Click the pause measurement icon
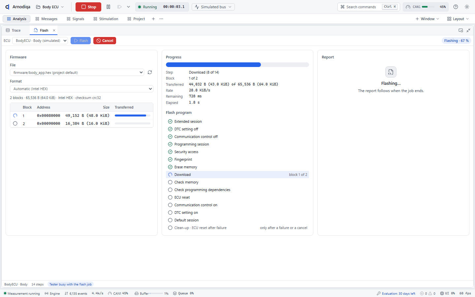The image size is (475, 297). [108, 7]
